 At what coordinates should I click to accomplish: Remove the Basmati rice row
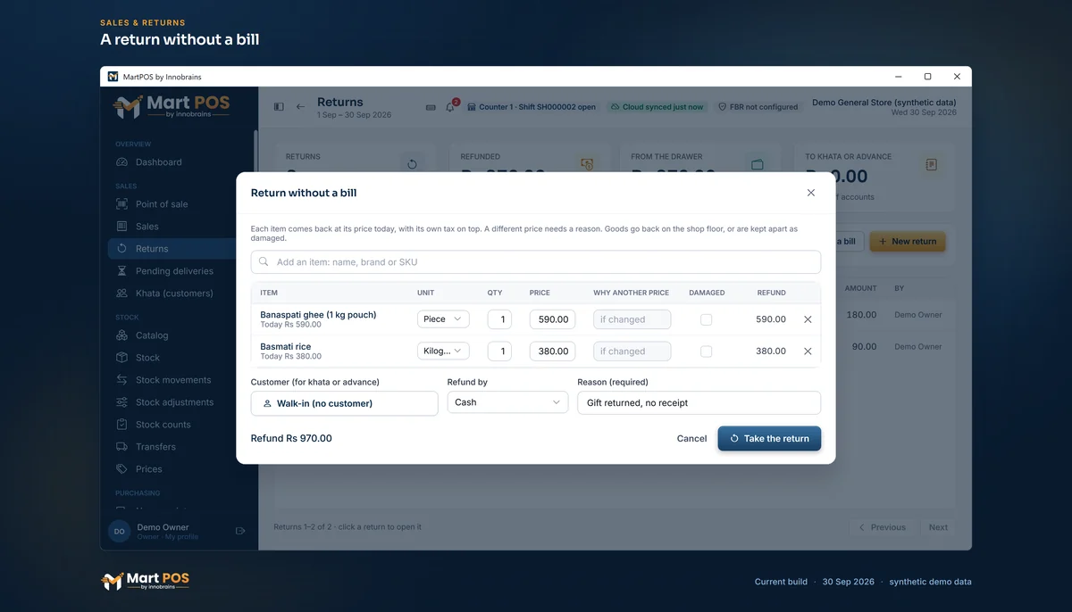(x=808, y=351)
